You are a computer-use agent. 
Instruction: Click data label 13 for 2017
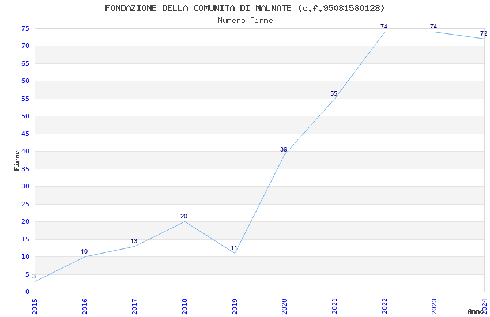134,241
